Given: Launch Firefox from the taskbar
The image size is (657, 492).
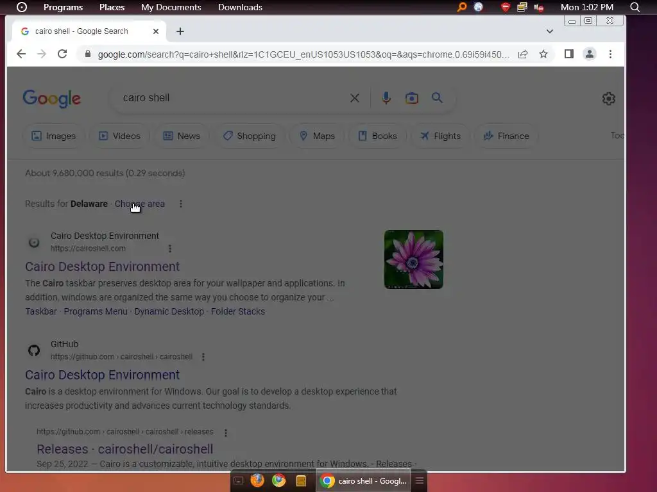Looking at the screenshot, I should click(x=257, y=480).
